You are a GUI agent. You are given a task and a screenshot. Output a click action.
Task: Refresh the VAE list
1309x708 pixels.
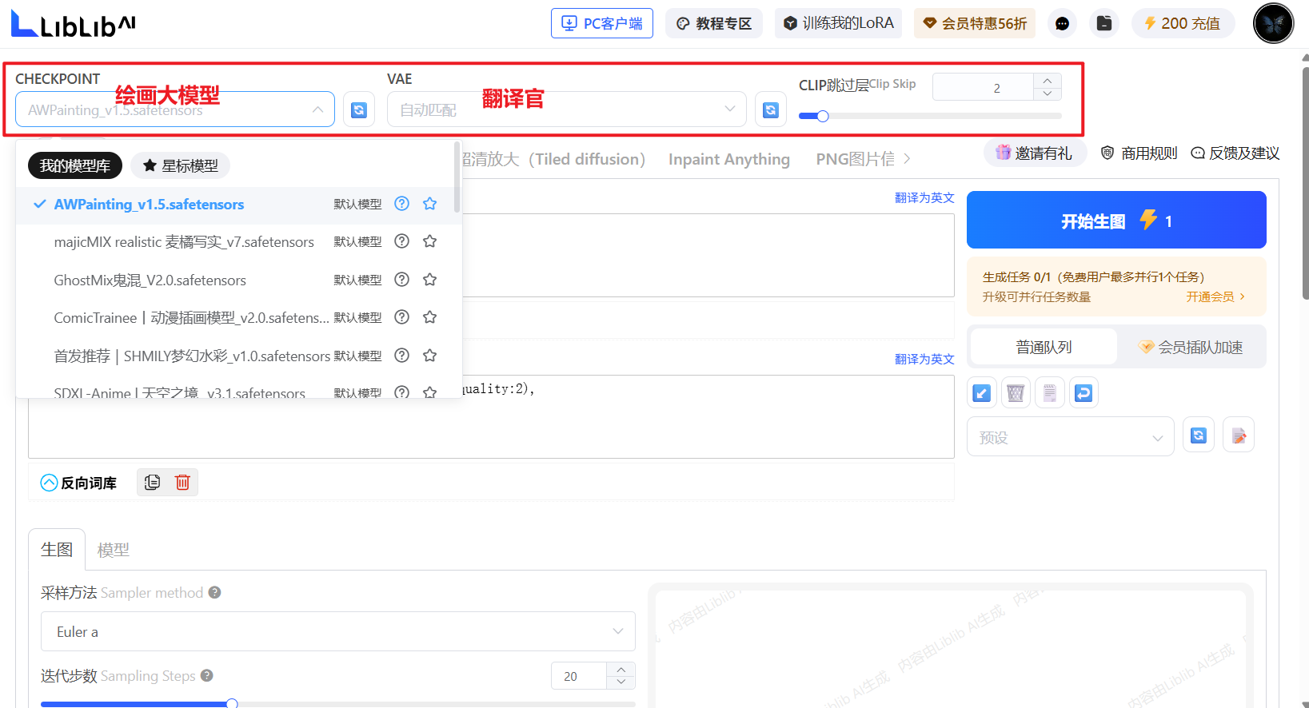point(771,109)
